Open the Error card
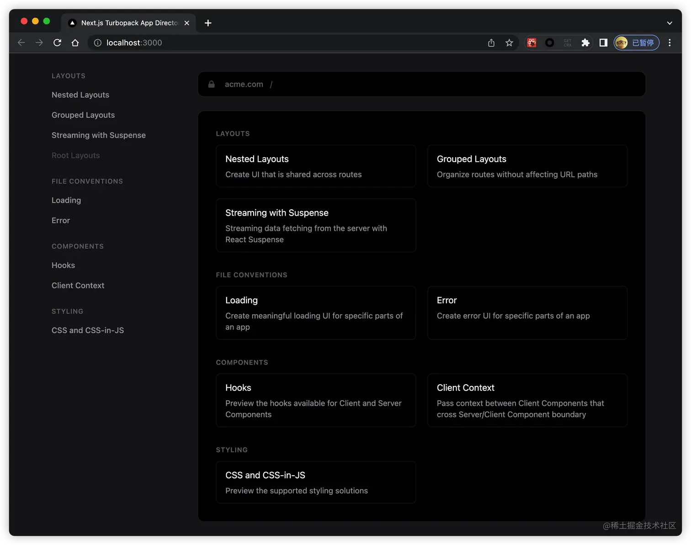691x545 pixels. coord(527,313)
